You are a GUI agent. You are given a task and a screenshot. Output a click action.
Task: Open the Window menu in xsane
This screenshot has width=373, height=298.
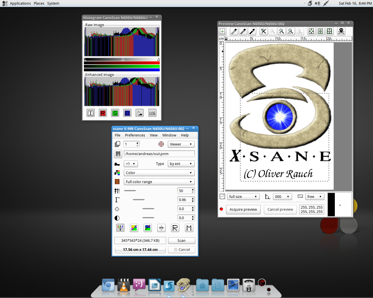(169, 135)
